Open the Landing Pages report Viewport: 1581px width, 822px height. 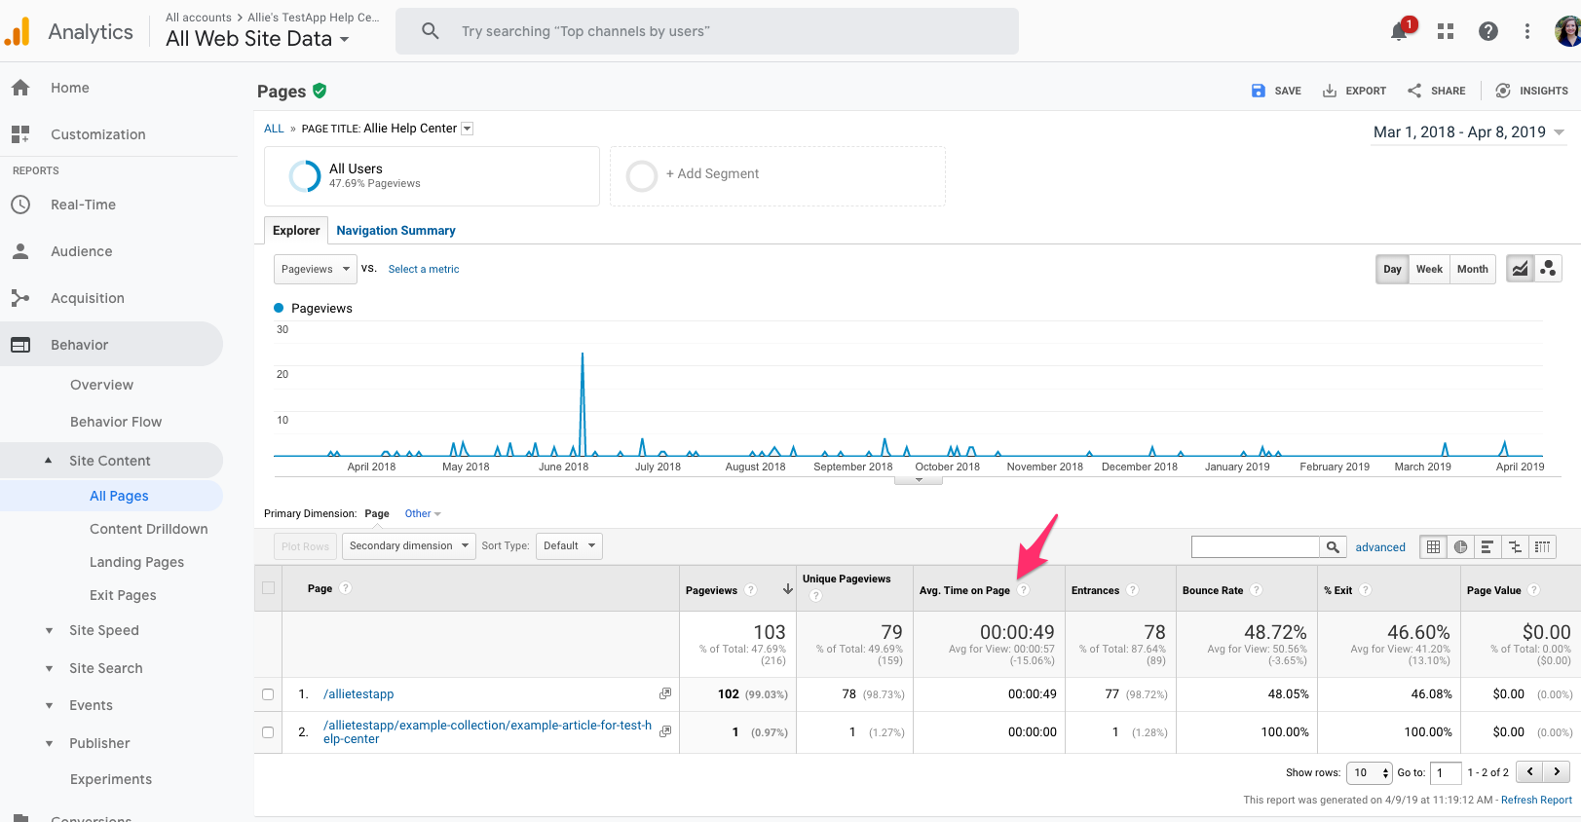click(x=136, y=562)
